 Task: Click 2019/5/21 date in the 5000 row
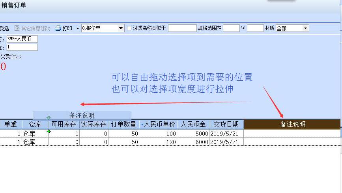point(226,134)
